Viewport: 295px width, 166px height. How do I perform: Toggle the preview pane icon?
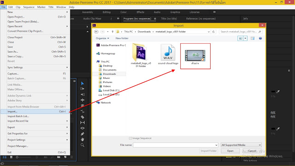pyautogui.click(x=253, y=38)
